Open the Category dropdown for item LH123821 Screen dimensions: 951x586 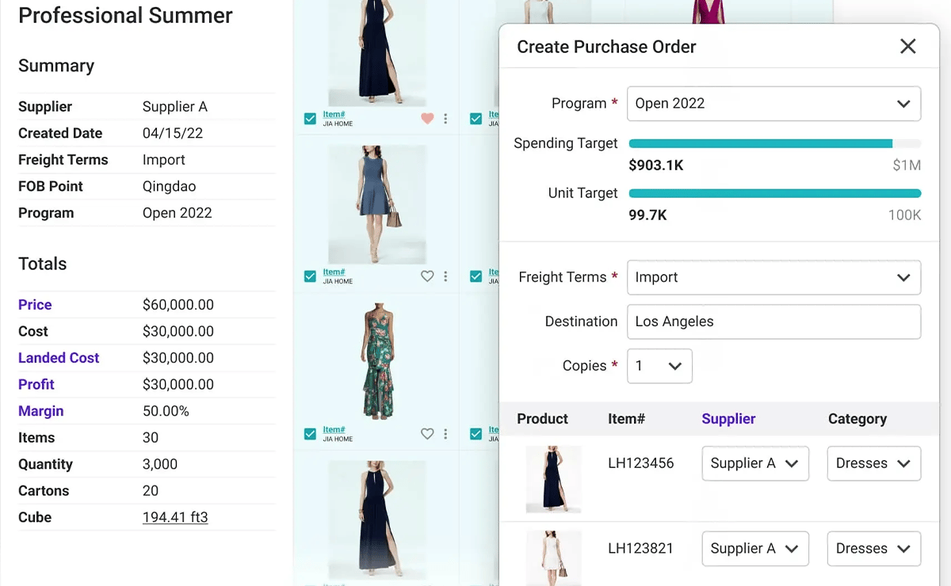click(873, 548)
